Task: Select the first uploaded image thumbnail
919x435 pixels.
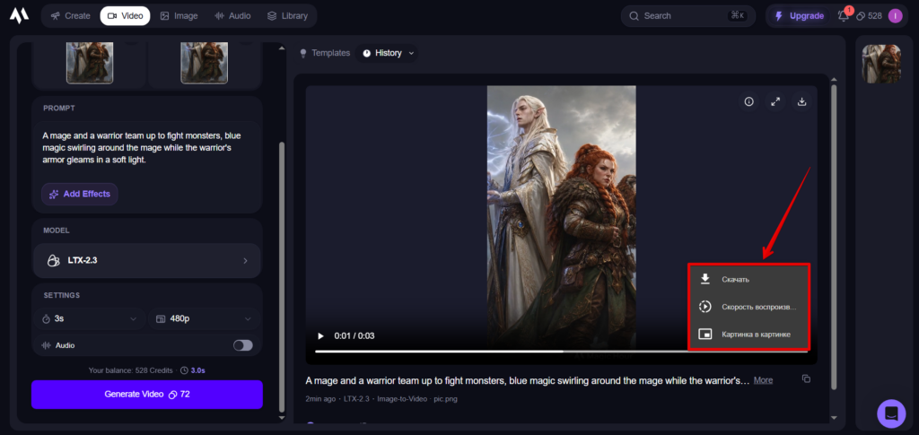Action: (90, 63)
